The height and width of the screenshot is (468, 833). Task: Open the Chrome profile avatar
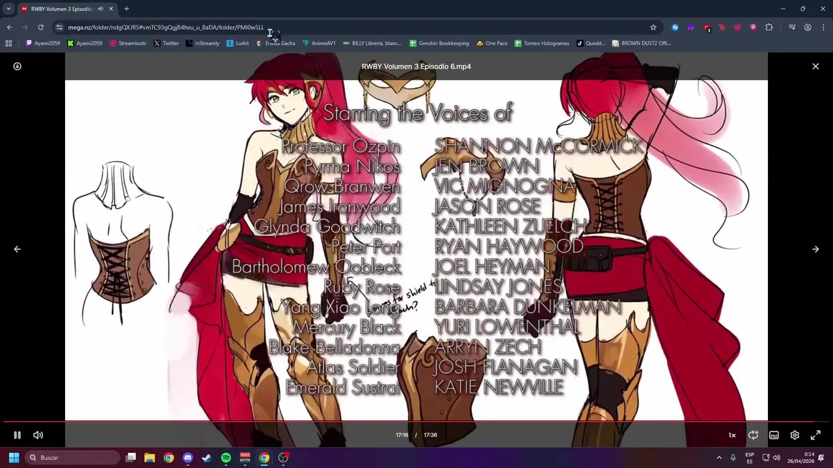tap(808, 27)
